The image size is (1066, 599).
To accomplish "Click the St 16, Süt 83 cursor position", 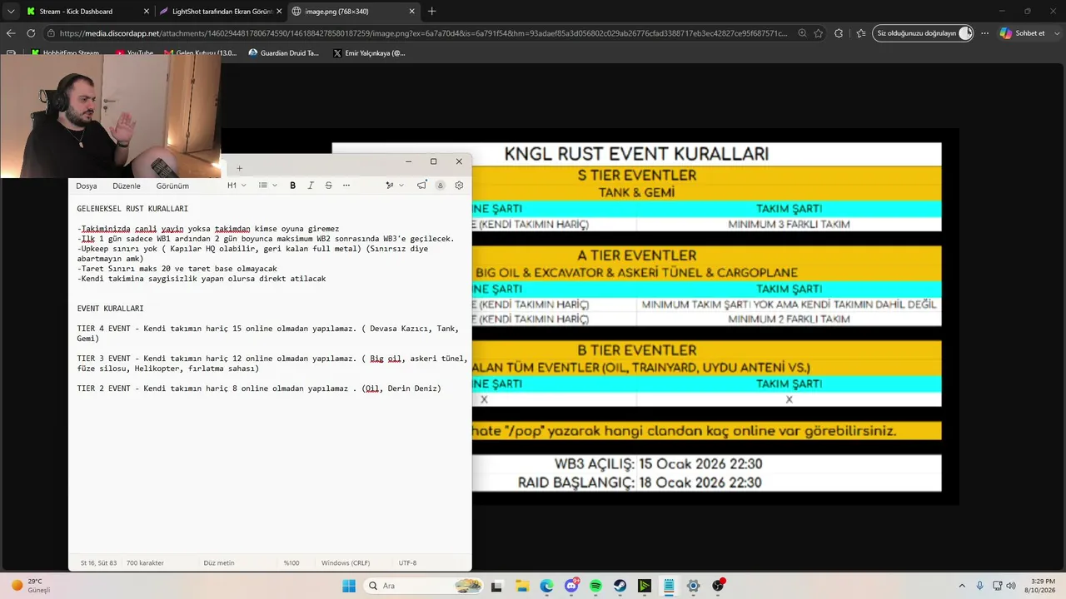I will 98,563.
